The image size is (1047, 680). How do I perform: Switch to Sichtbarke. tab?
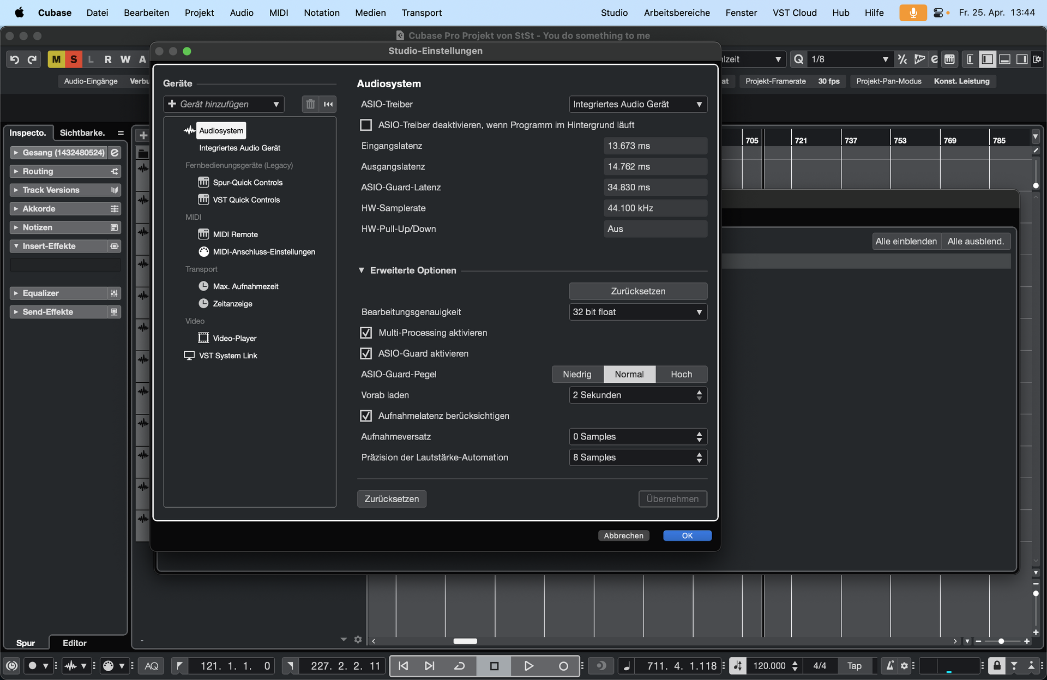(x=82, y=133)
